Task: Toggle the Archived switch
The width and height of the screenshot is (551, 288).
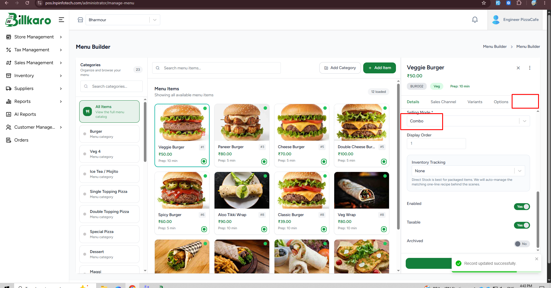Action: 522,244
